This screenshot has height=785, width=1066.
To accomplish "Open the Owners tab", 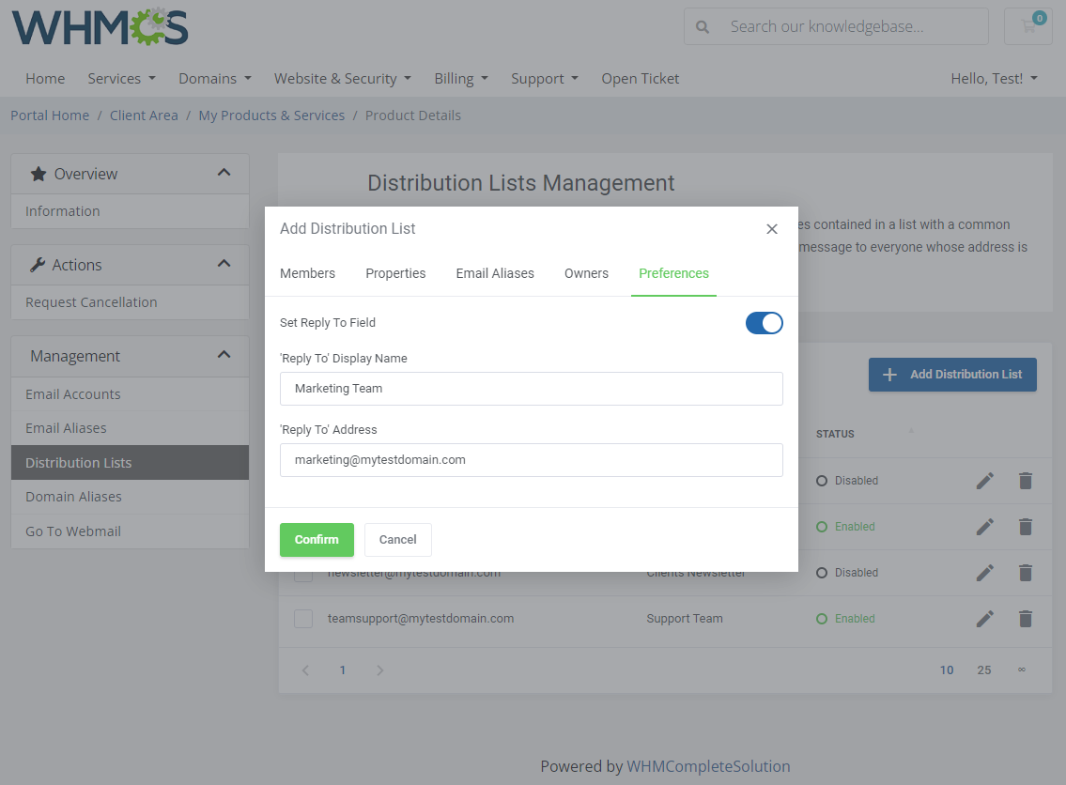I will [x=586, y=273].
